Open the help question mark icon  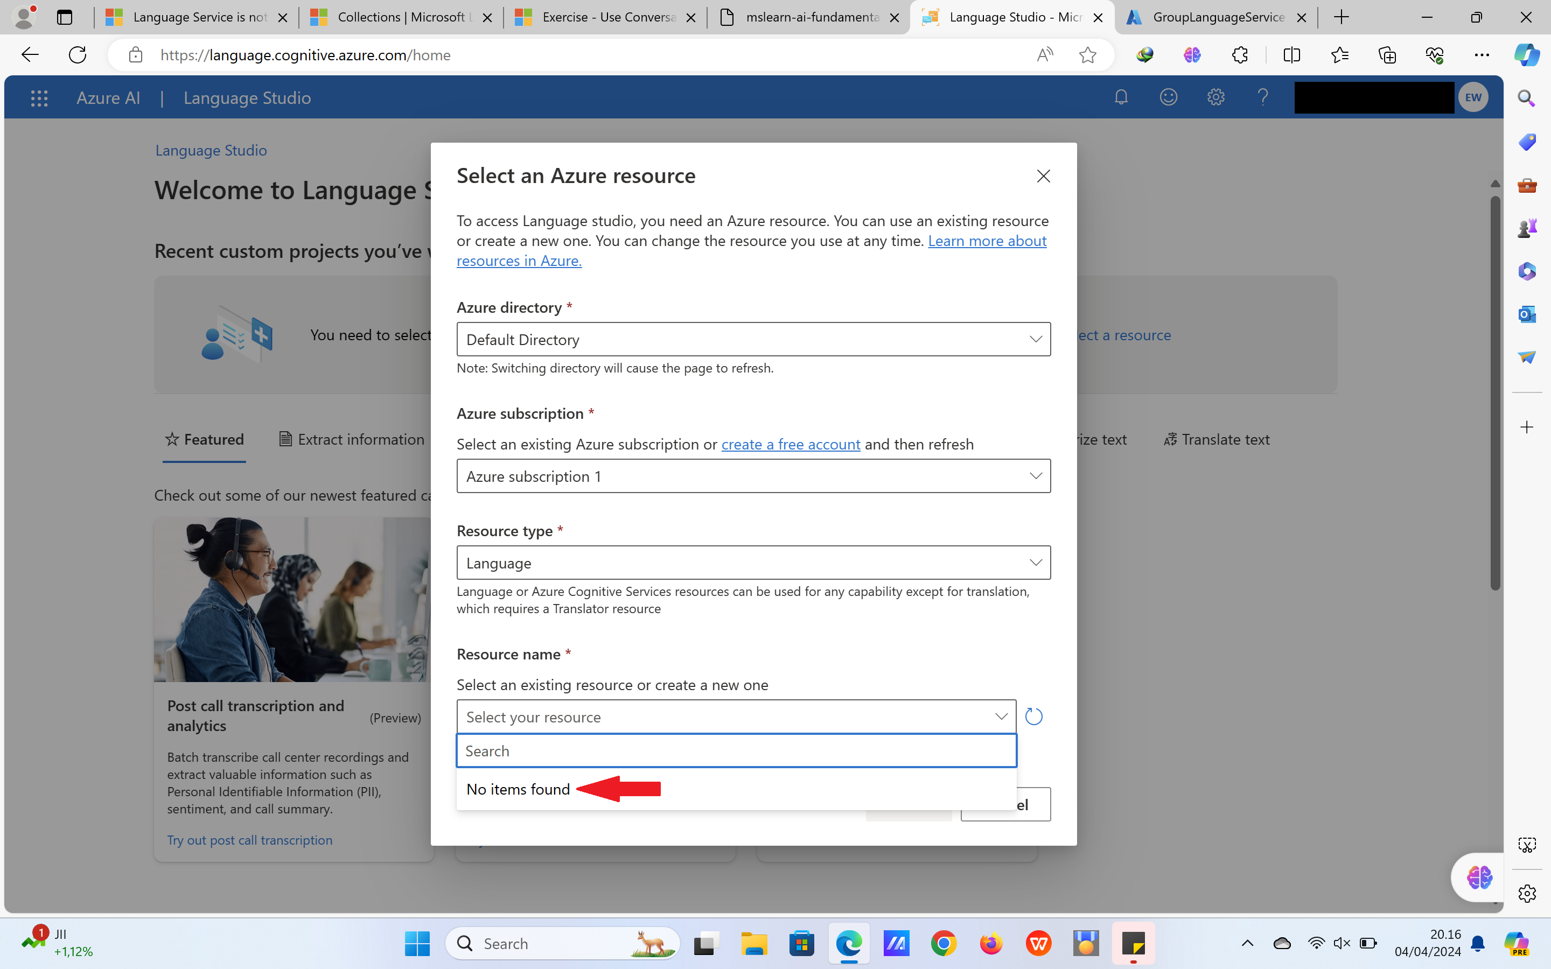click(1262, 97)
